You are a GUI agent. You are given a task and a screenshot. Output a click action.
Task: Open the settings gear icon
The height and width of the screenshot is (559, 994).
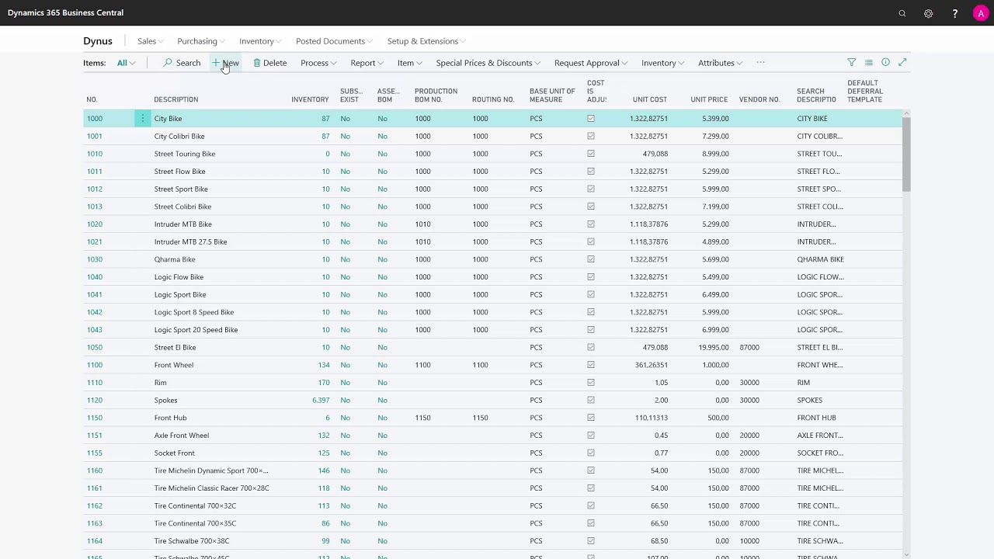(x=928, y=13)
